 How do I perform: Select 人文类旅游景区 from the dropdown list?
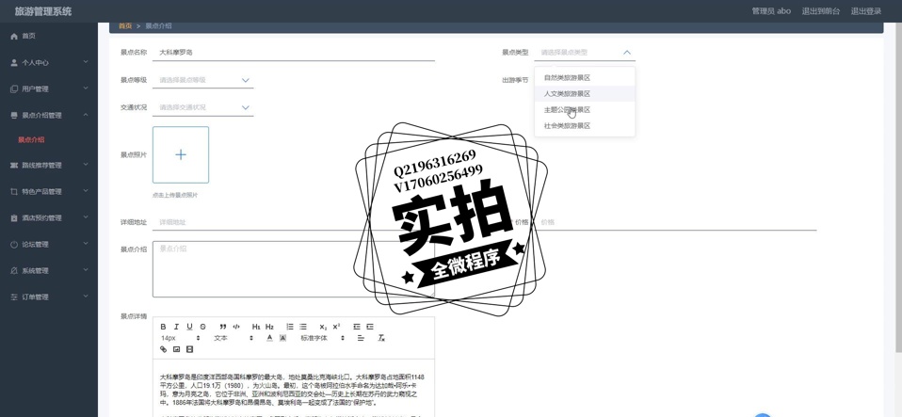click(x=568, y=94)
